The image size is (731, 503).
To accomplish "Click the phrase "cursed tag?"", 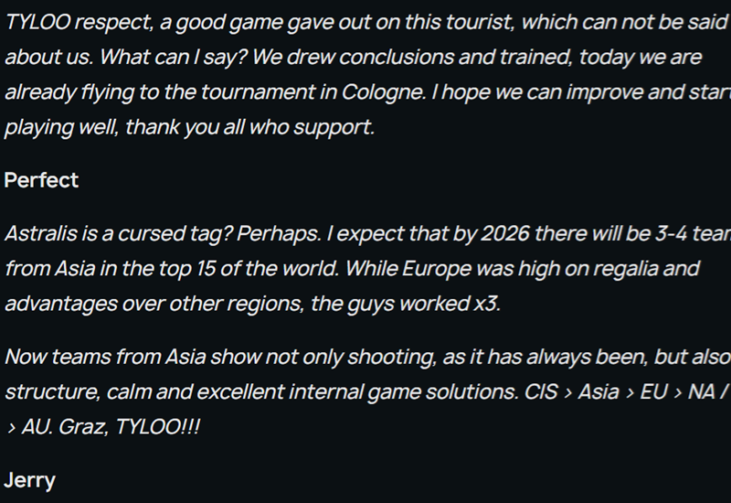I will click(175, 234).
